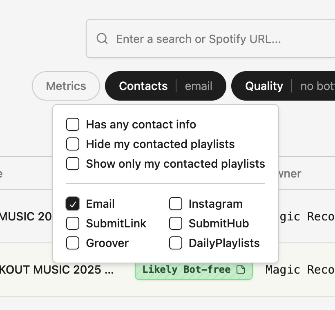Open the Metrics filter
Image resolution: width=335 pixels, height=310 pixels.
tap(66, 86)
